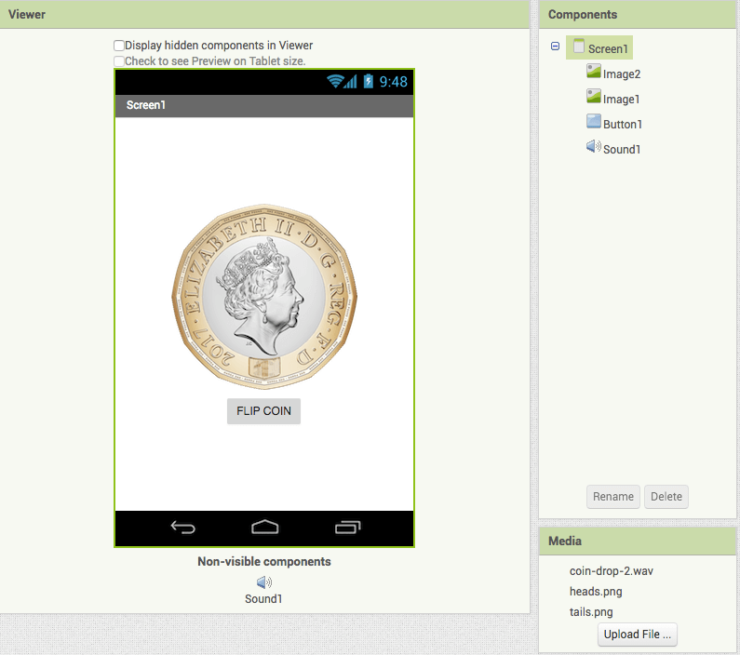The height and width of the screenshot is (655, 740).
Task: Click the Sound1 non-visible component icon
Action: click(x=263, y=582)
